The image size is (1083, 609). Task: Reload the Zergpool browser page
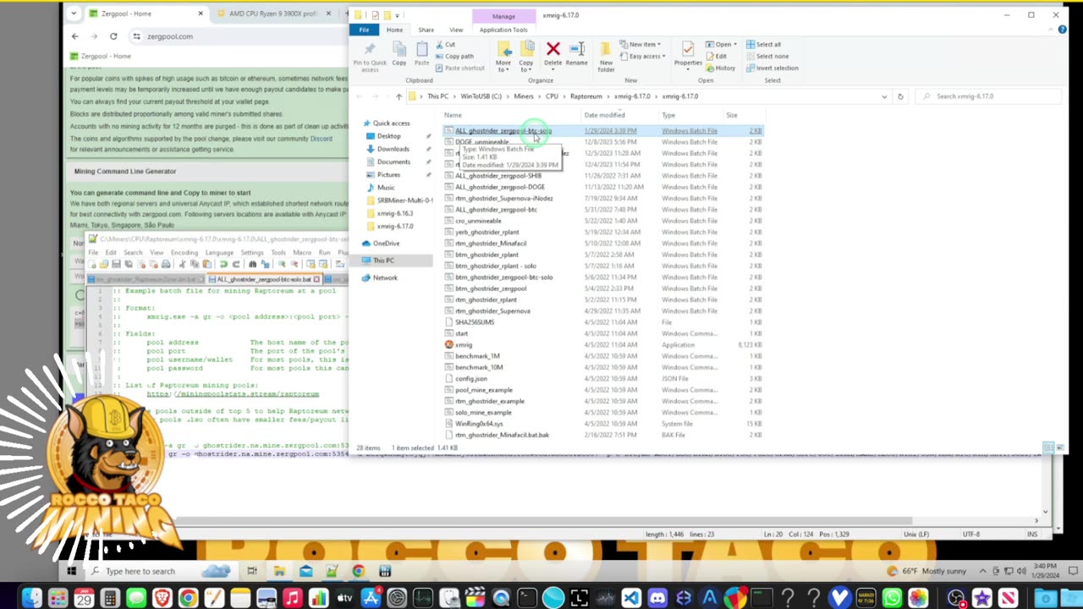[113, 36]
